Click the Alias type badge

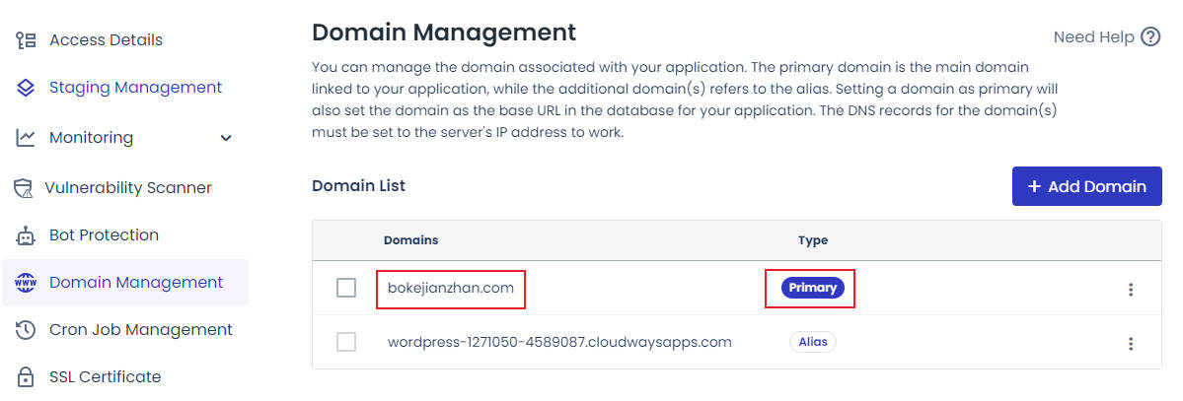pos(812,342)
